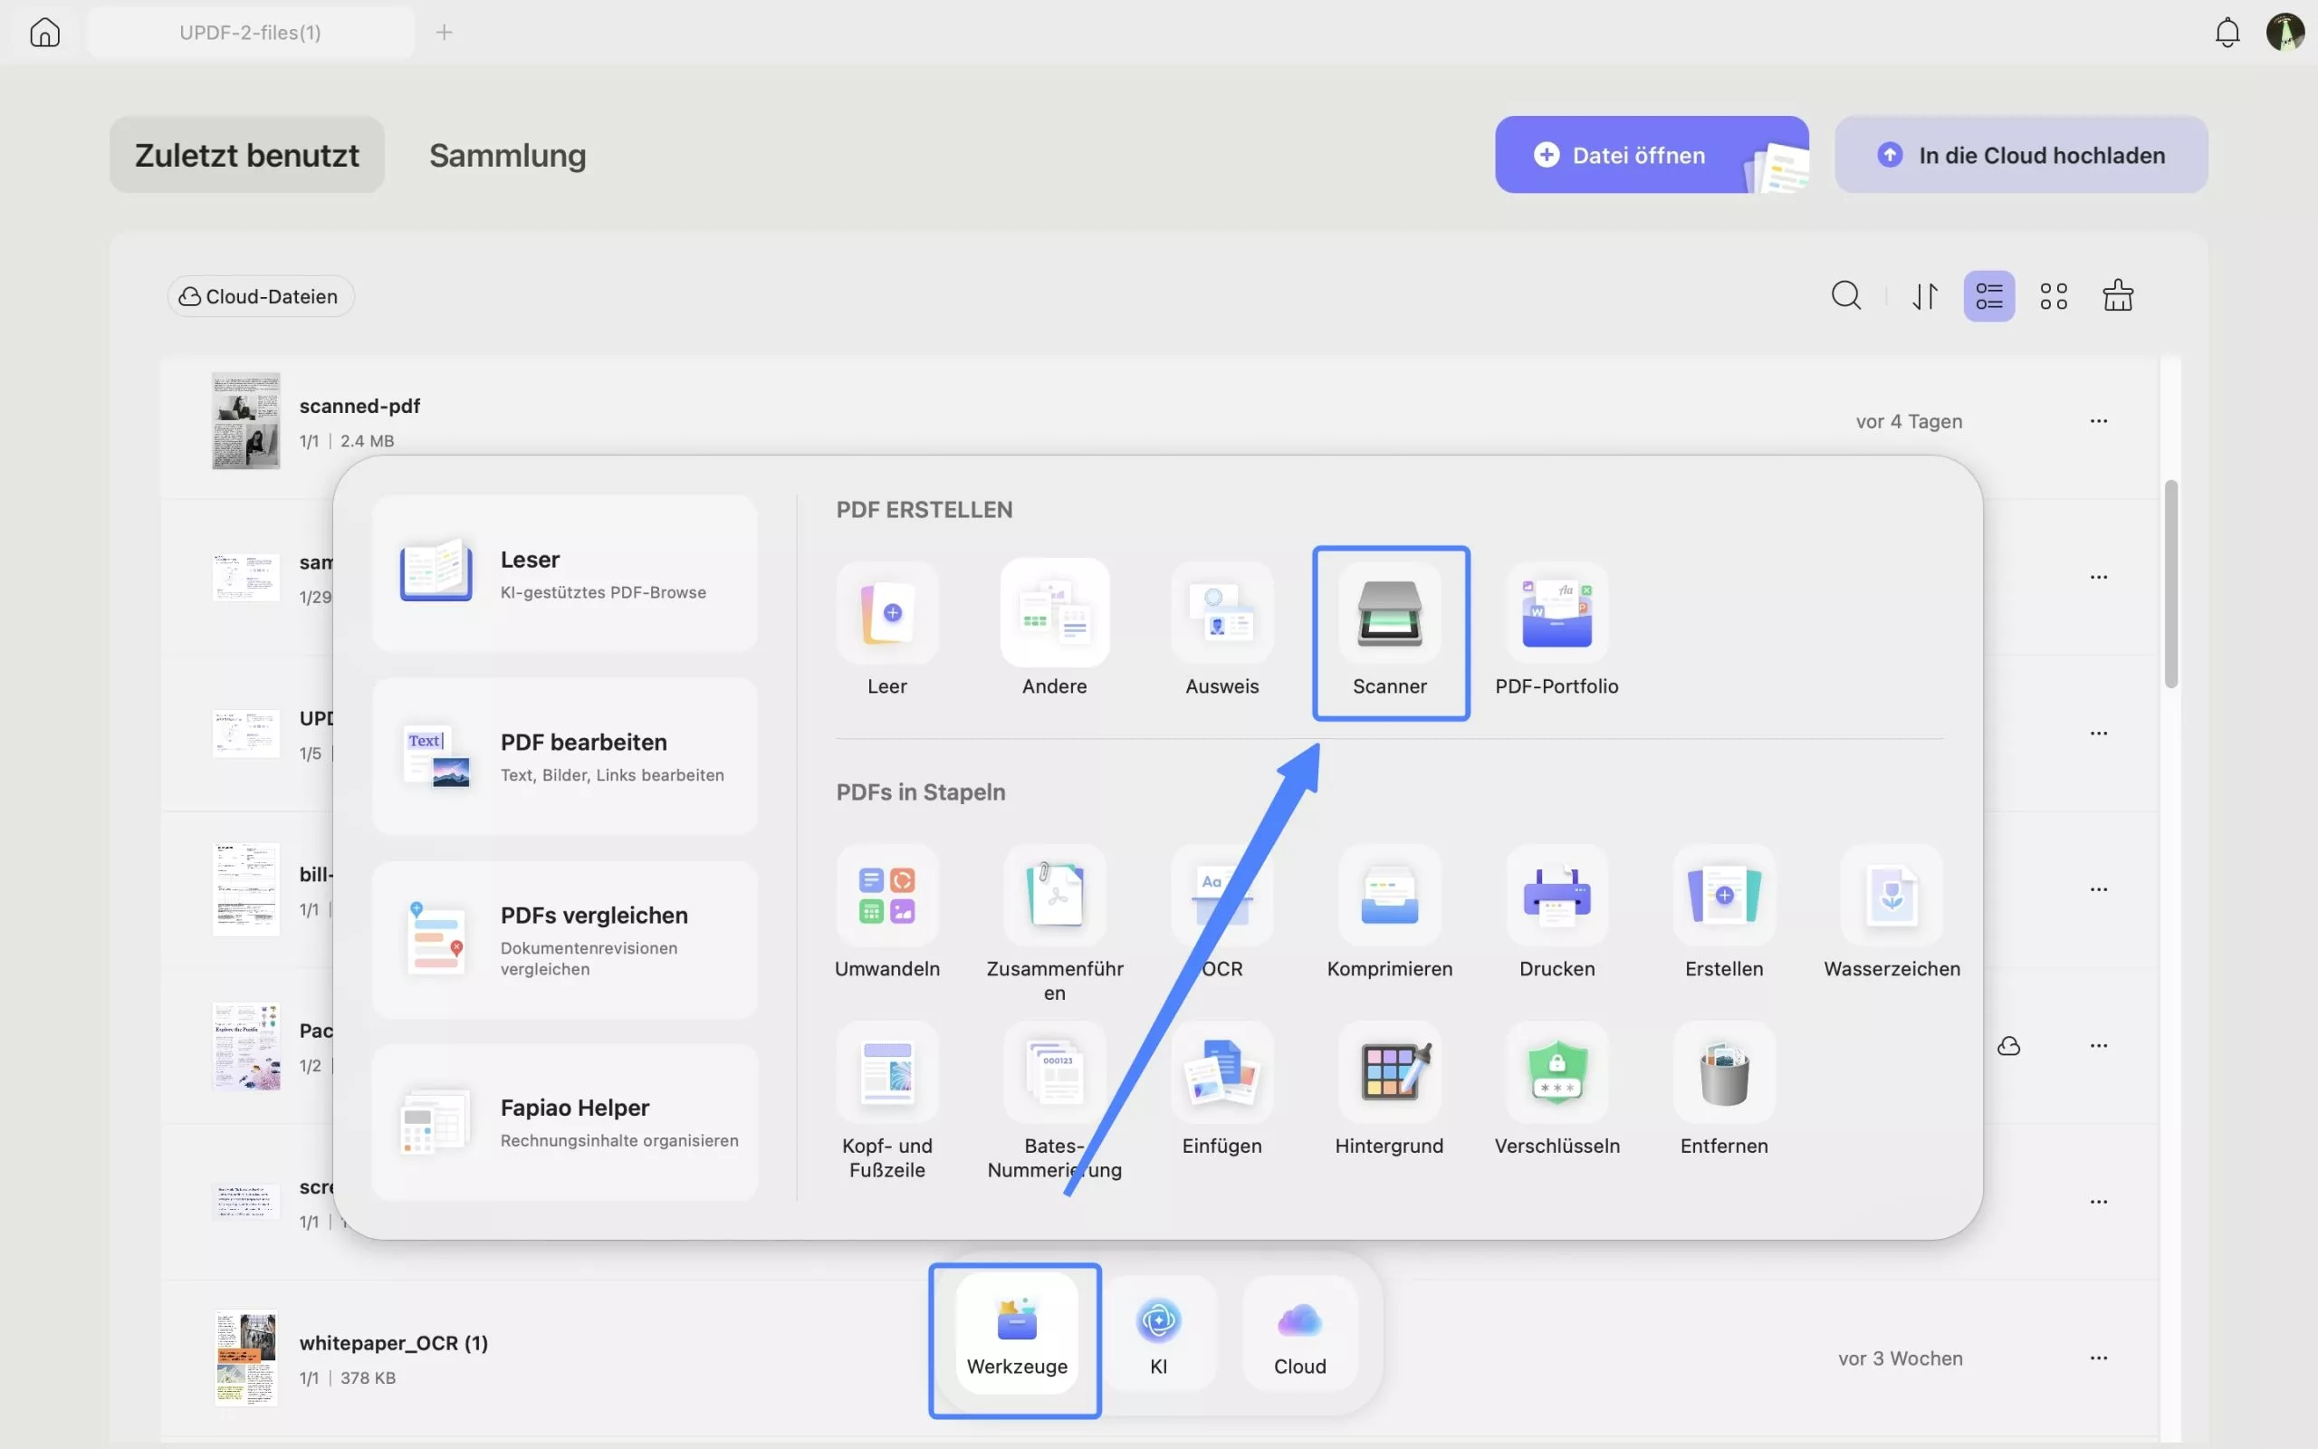Click the Wasserzeichen icon

[1891, 897]
